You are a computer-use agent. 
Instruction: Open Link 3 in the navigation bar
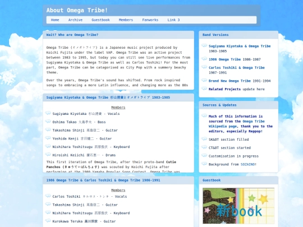pos(173,20)
